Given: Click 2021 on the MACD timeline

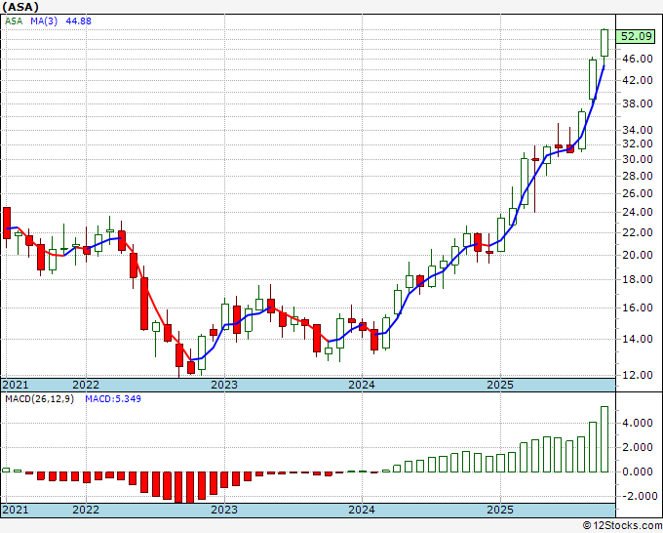Looking at the screenshot, I should point(16,510).
